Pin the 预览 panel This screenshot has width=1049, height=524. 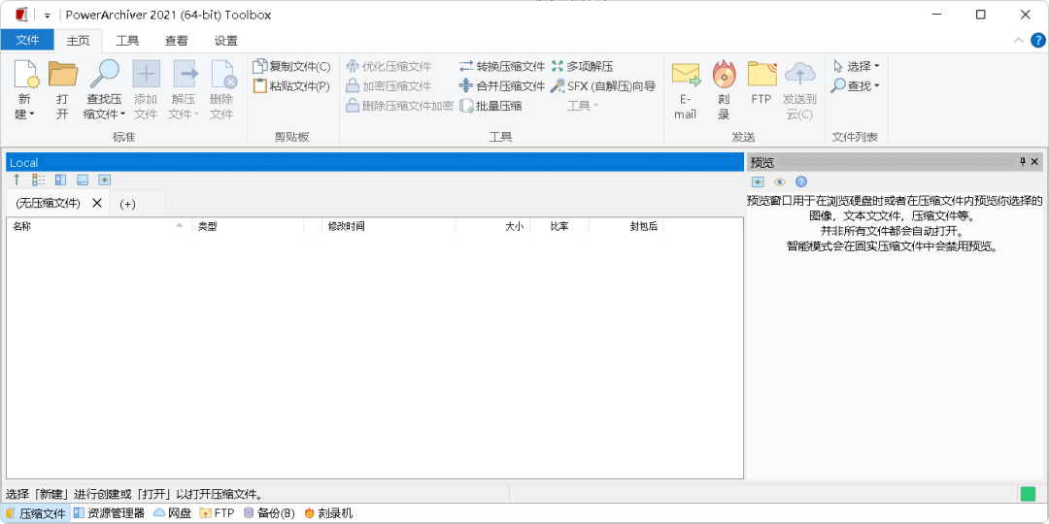click(1023, 162)
